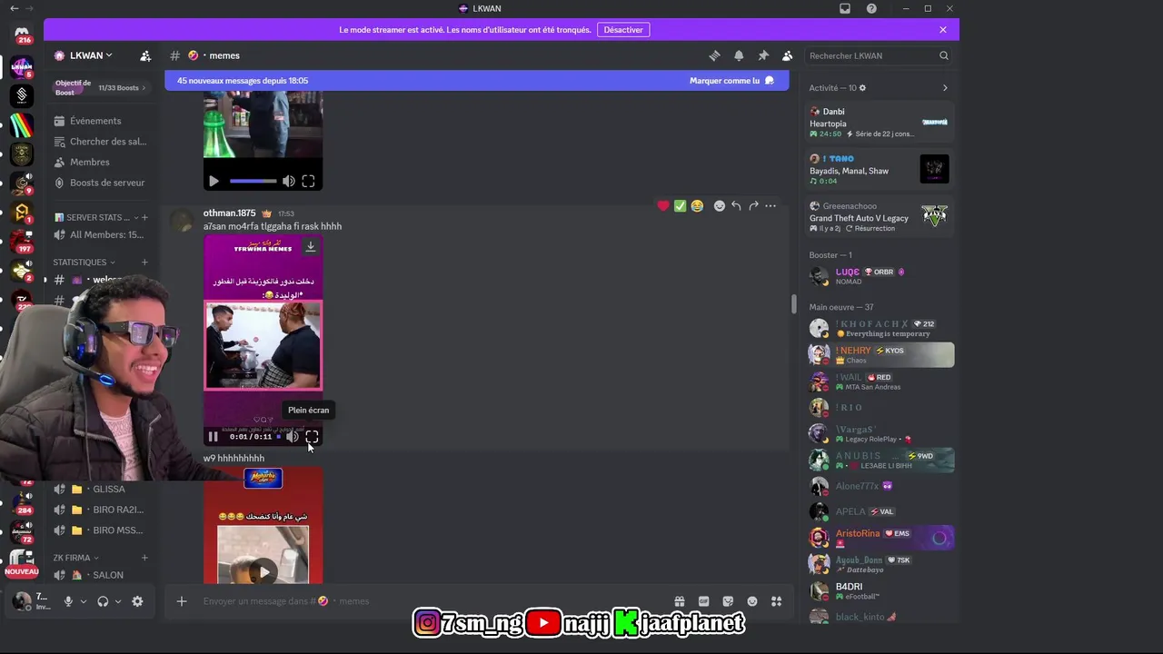This screenshot has height=654, width=1163.
Task: Toggle headphones deafen in user panel
Action: tap(103, 601)
